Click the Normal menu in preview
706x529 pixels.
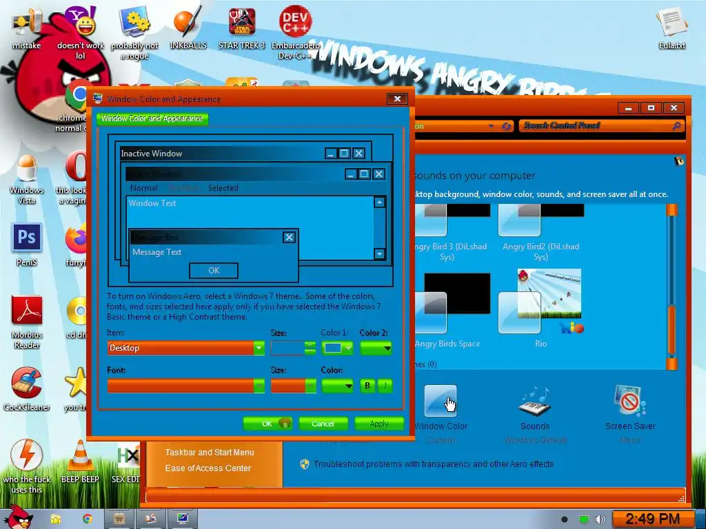[x=143, y=188]
